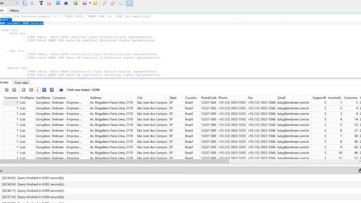Click the SupportR column header
Screen dimensions: 361x203
click(x=320, y=98)
